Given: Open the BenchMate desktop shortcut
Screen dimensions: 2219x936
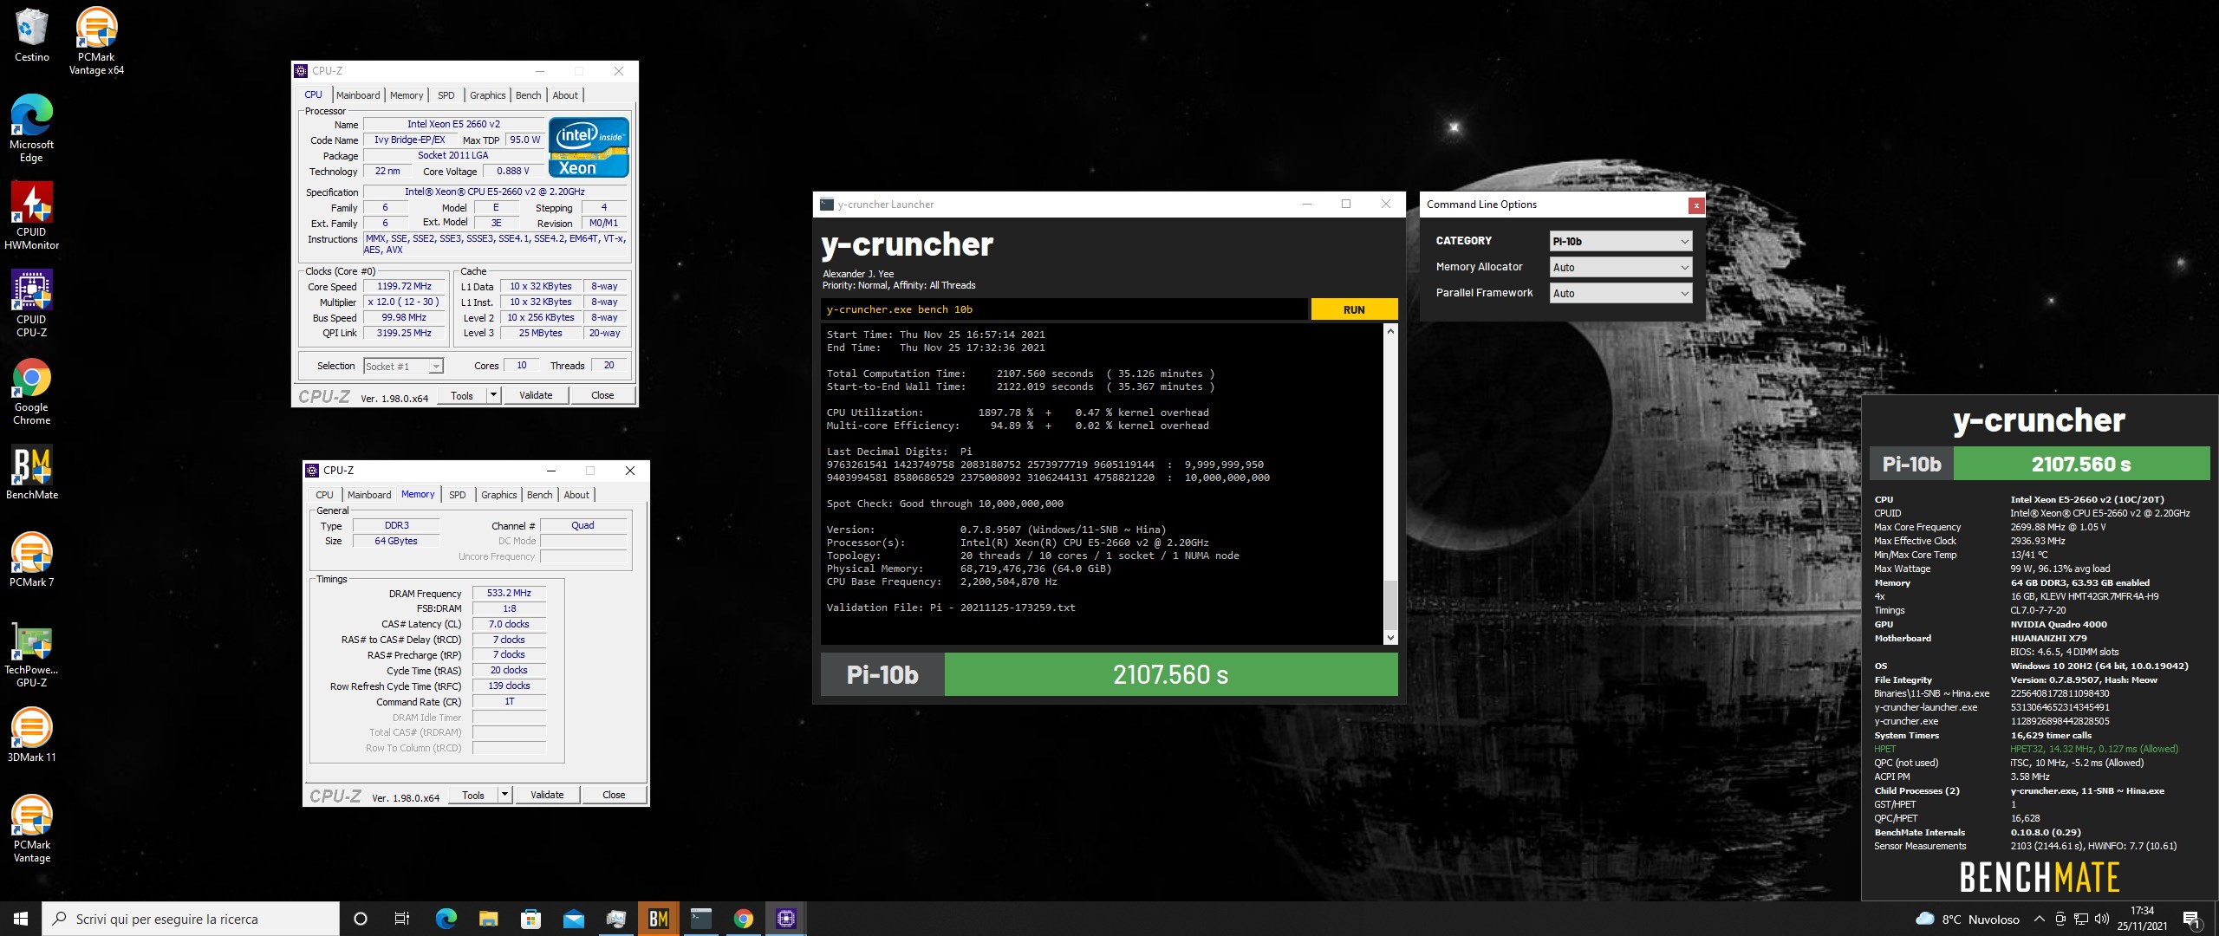Looking at the screenshot, I should click(32, 472).
